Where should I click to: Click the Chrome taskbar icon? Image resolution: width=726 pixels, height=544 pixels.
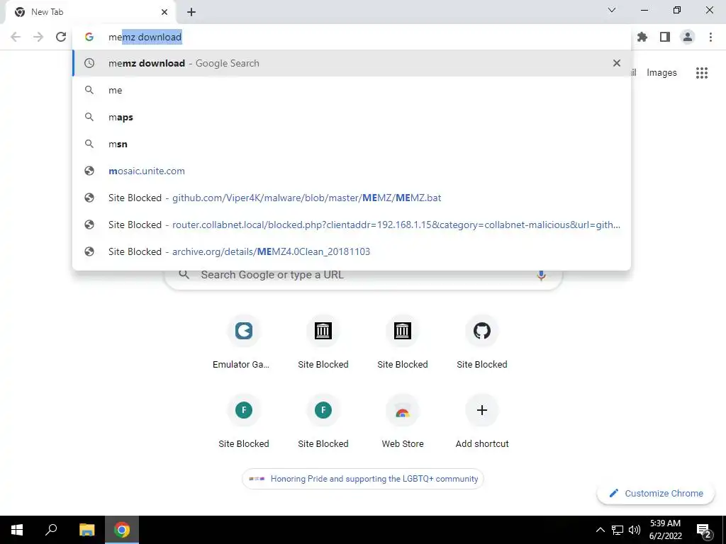122,530
